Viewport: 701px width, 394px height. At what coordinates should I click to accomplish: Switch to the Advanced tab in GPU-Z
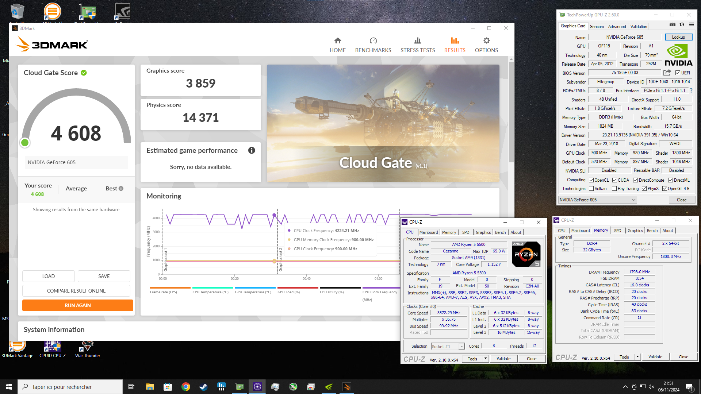[x=617, y=27]
